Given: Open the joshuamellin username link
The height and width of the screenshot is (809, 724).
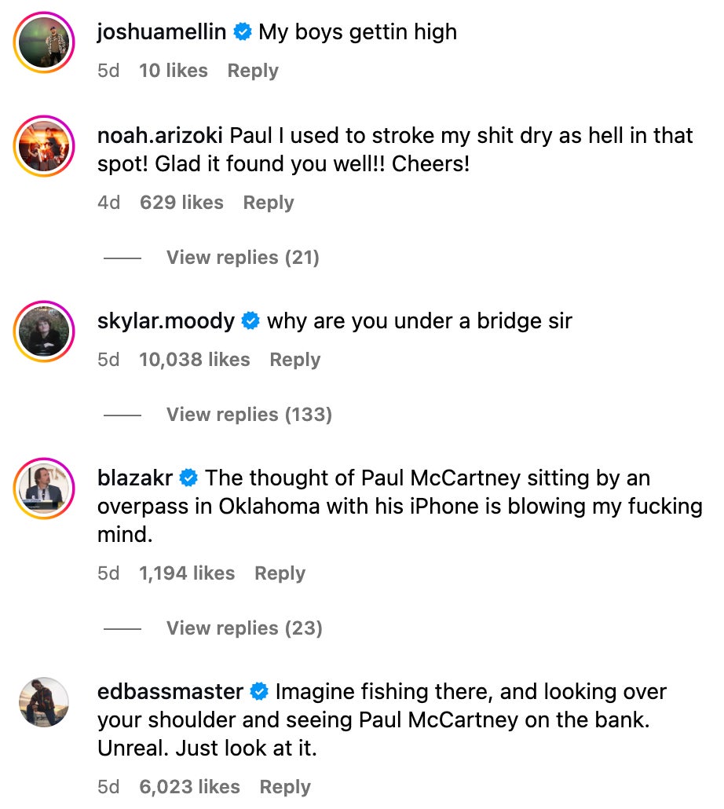Looking at the screenshot, I should tap(162, 32).
